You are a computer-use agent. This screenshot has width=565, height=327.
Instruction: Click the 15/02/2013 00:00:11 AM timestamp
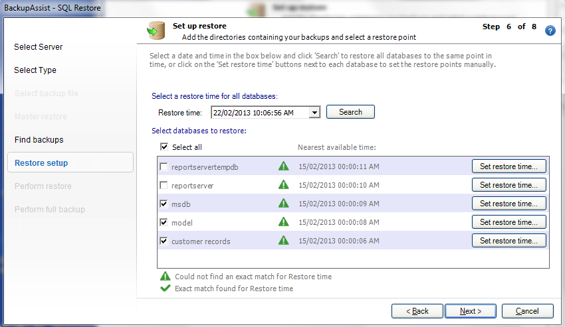(x=339, y=166)
